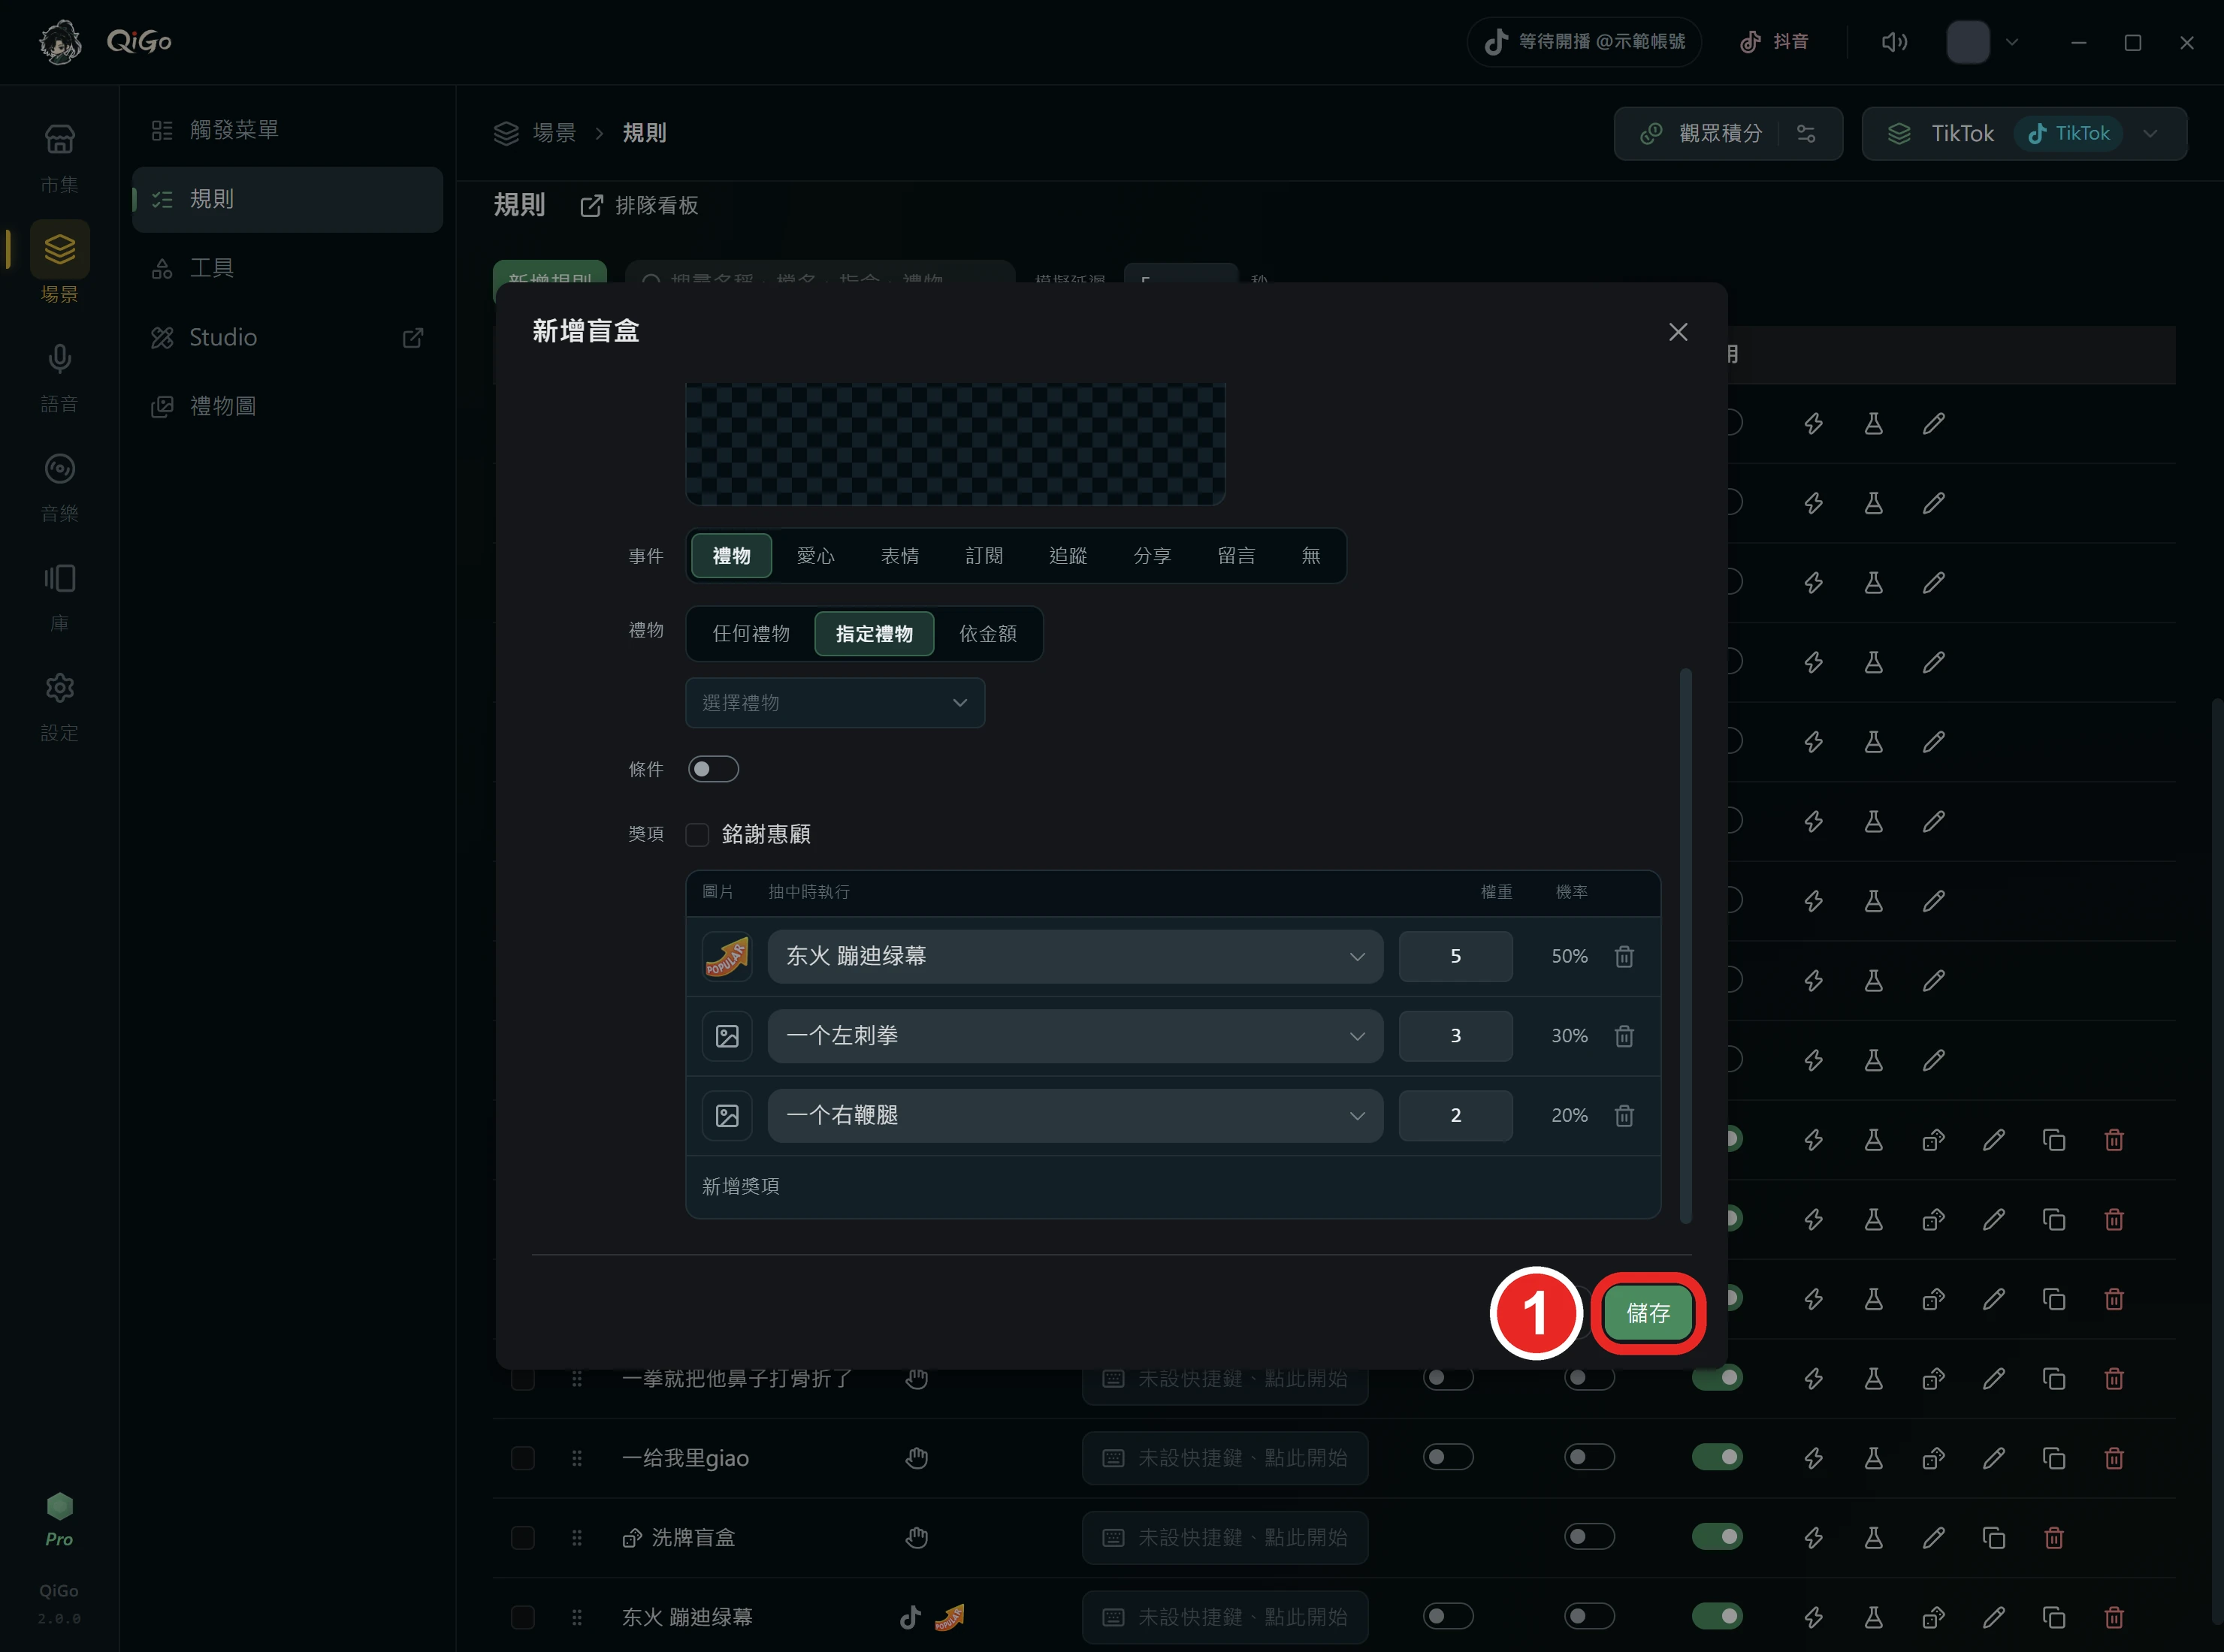Open the 音樂 music sidebar section

coord(59,487)
